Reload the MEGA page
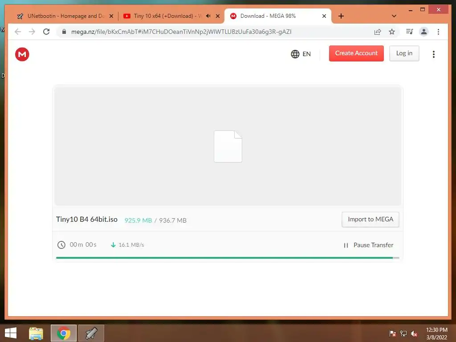Viewport: 456px width, 342px height. coord(46,32)
